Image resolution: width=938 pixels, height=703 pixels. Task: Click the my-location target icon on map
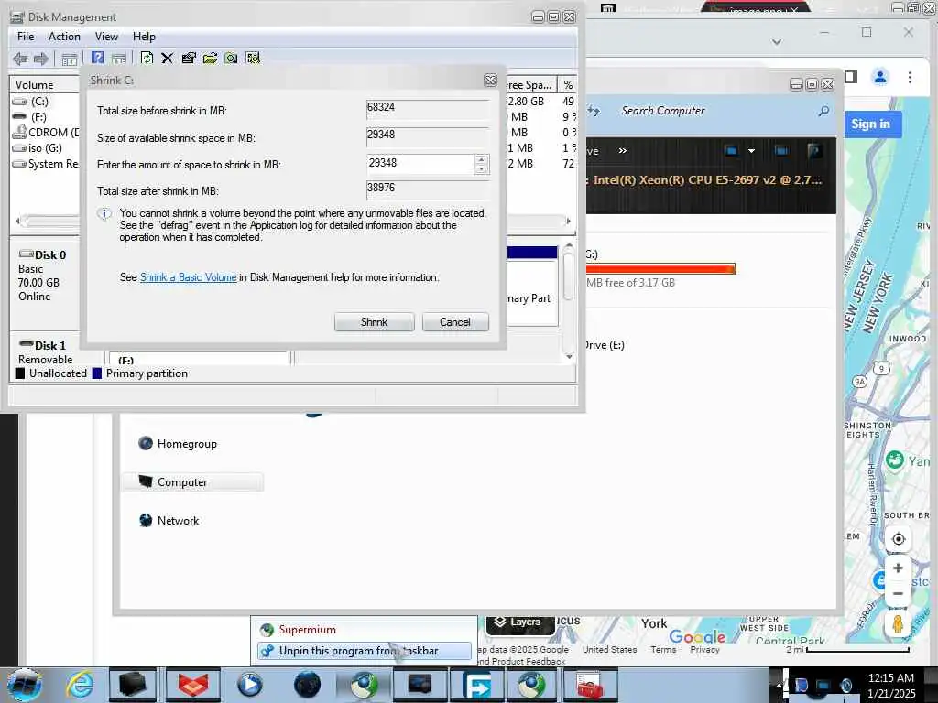tap(898, 539)
